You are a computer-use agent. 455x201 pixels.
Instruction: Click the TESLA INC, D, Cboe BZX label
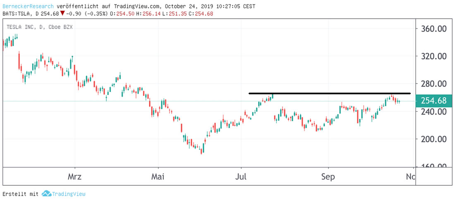[39, 27]
